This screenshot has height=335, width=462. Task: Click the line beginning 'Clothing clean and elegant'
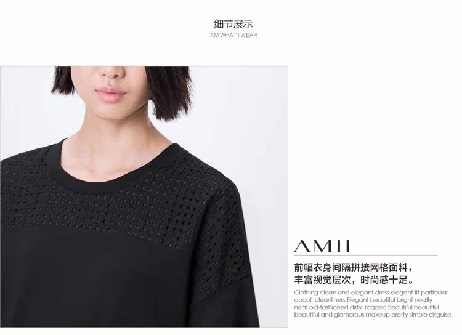point(371,293)
